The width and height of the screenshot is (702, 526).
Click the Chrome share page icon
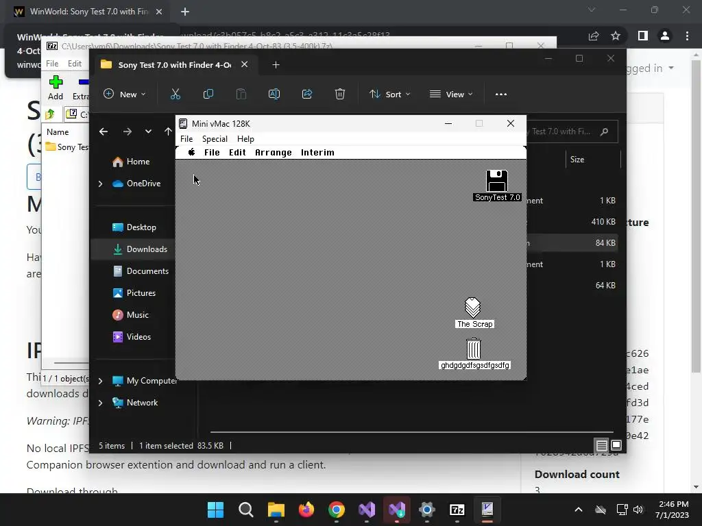(x=594, y=36)
